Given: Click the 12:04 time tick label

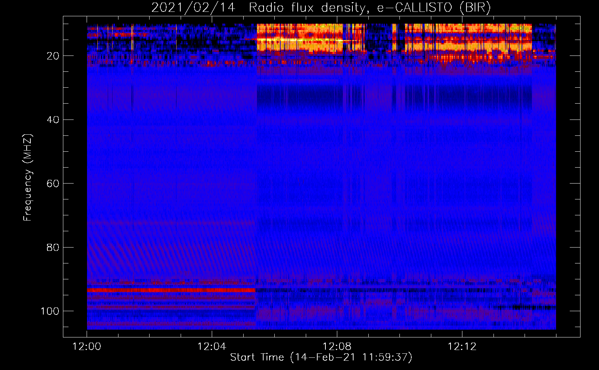Looking at the screenshot, I should pyautogui.click(x=212, y=347).
